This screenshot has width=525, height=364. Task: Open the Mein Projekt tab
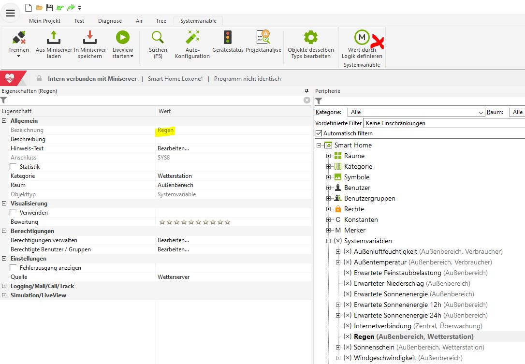[44, 21]
